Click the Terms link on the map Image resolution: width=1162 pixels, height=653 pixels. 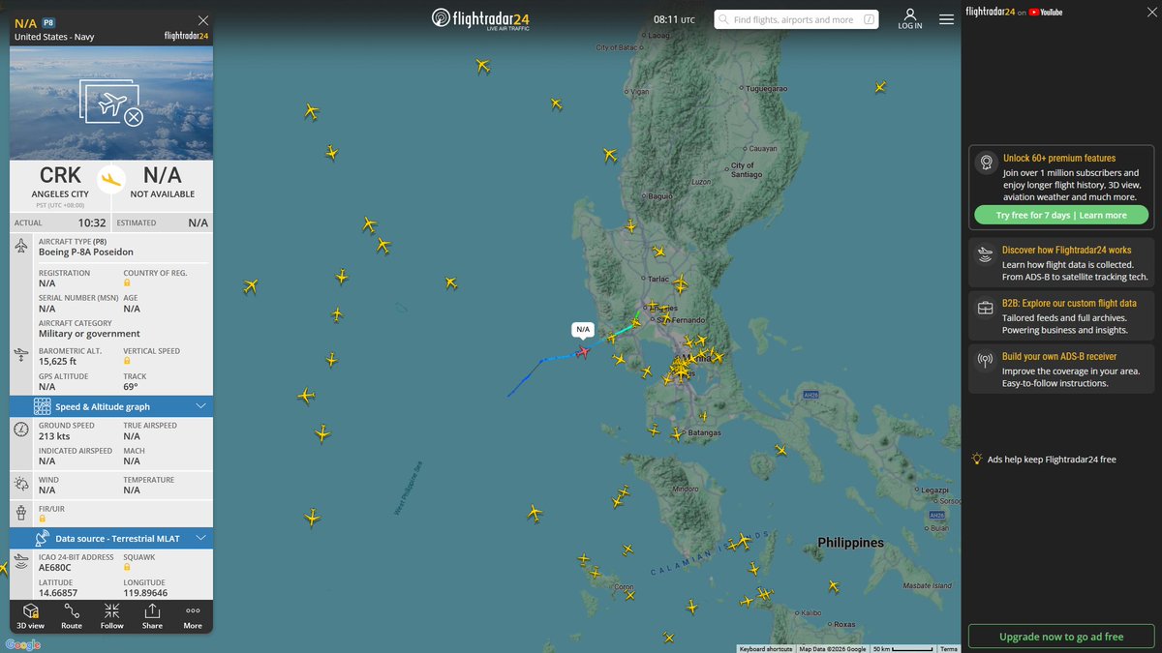point(949,648)
